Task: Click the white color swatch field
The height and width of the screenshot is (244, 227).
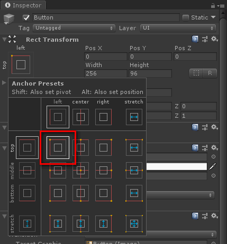Action: pos(177,166)
